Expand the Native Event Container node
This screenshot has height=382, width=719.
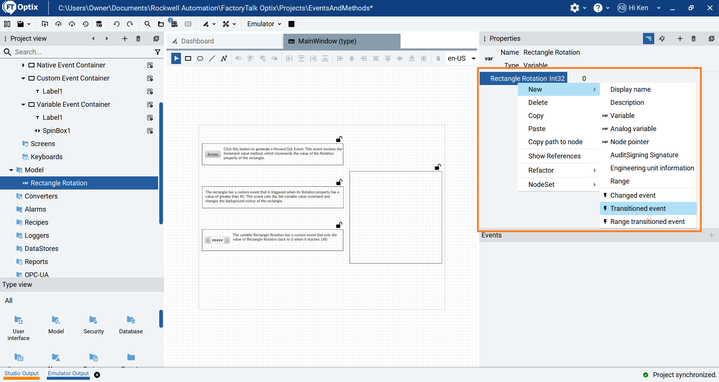tap(23, 65)
